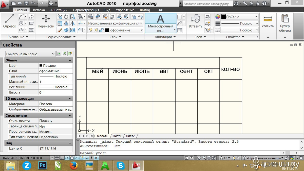The width and height of the screenshot is (304, 171).
Task: Click the Quick Select icon in Properties palette
Action: 70,54
